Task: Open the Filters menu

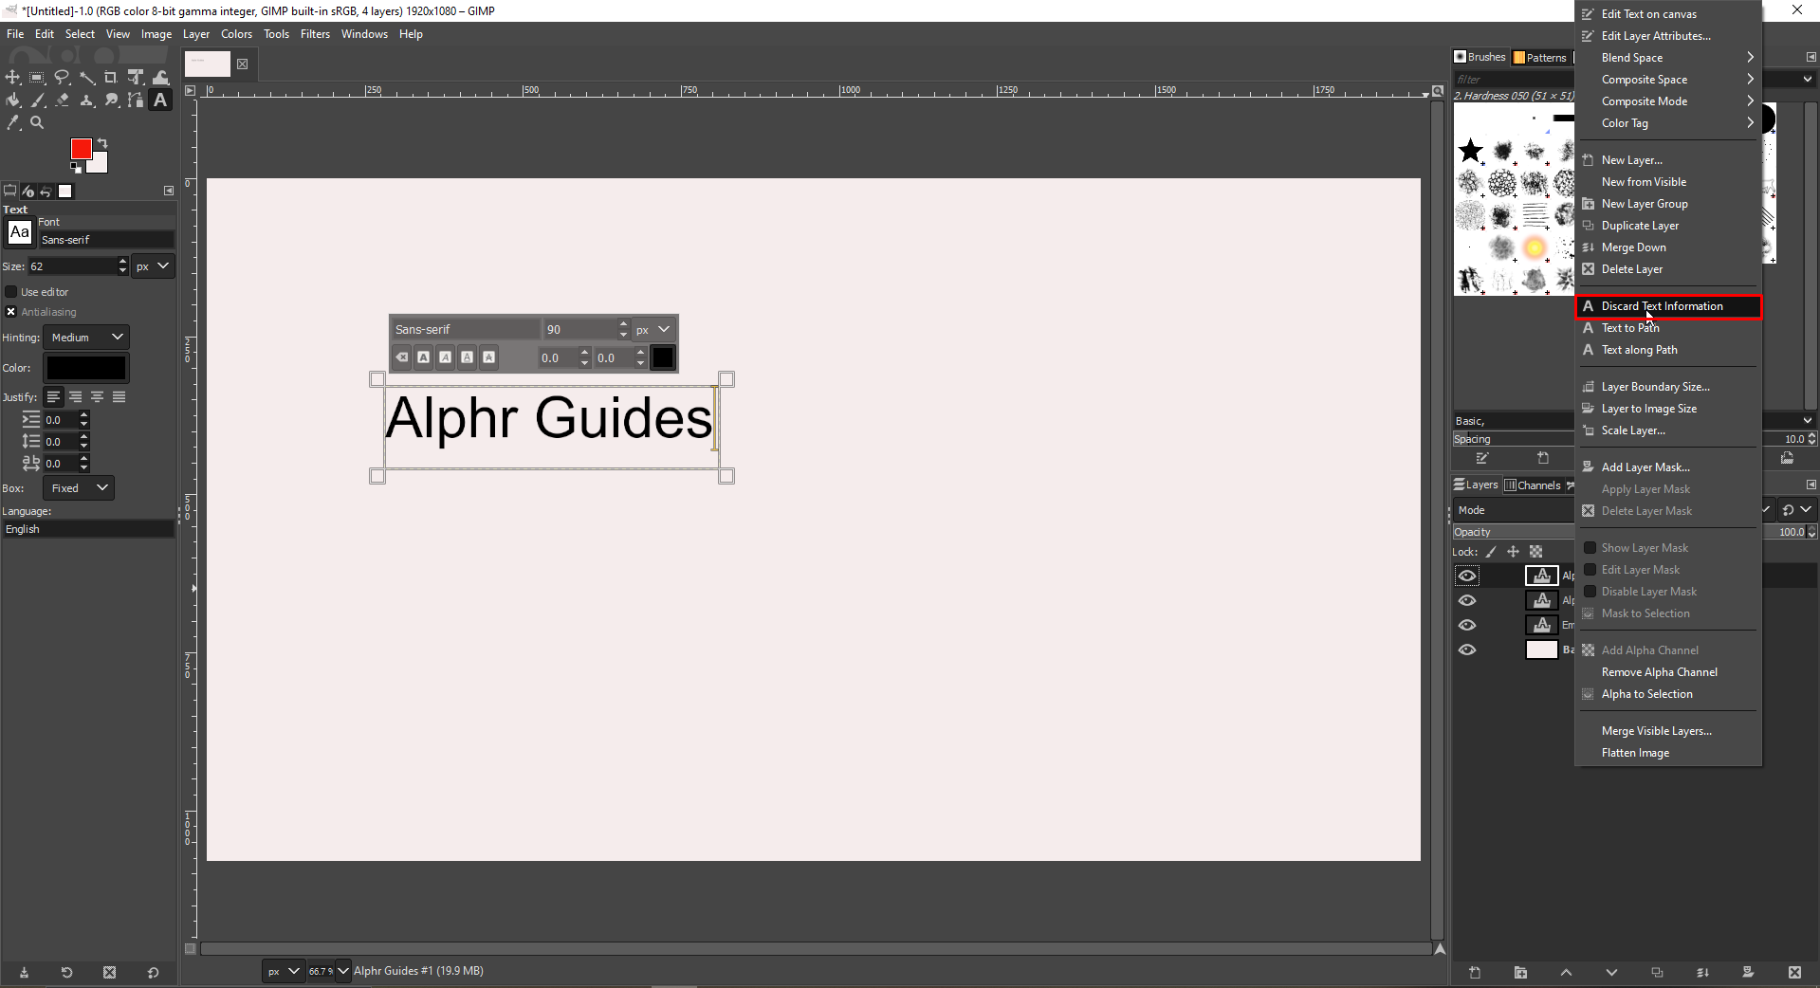Action: click(x=315, y=34)
